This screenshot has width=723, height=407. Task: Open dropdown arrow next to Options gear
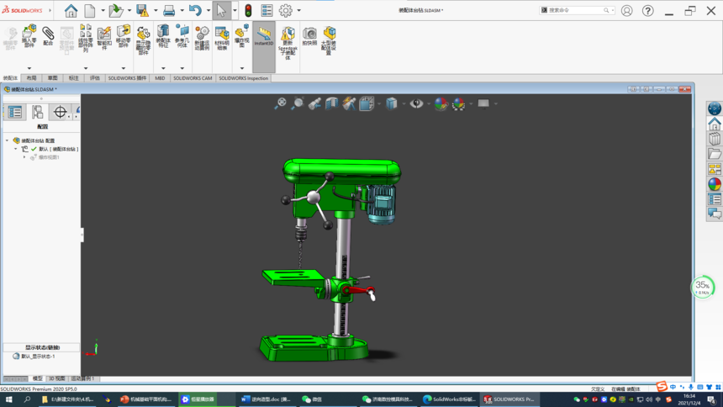(298, 11)
